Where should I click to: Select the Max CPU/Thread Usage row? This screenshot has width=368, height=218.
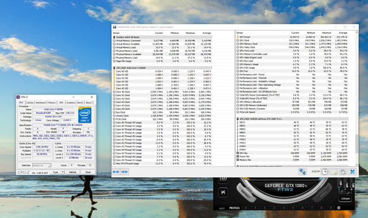click(162, 163)
